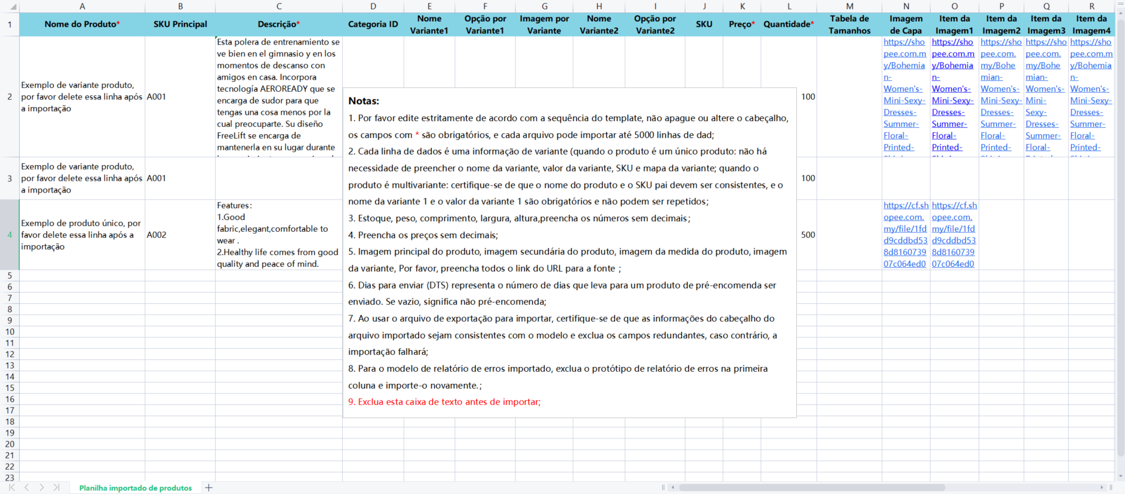Screen dimensions: 1125x494
Task: Select column C header
Action: [279, 6]
